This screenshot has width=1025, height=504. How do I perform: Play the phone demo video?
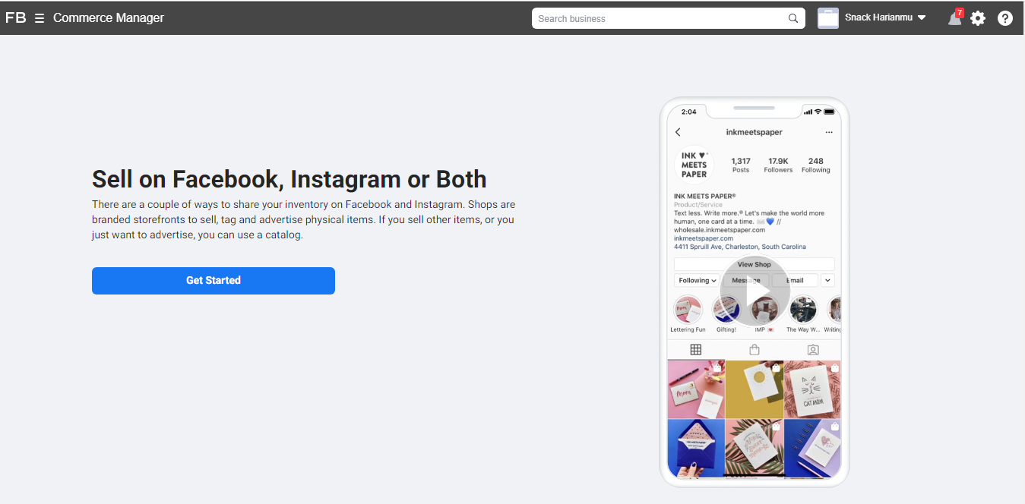(755, 291)
